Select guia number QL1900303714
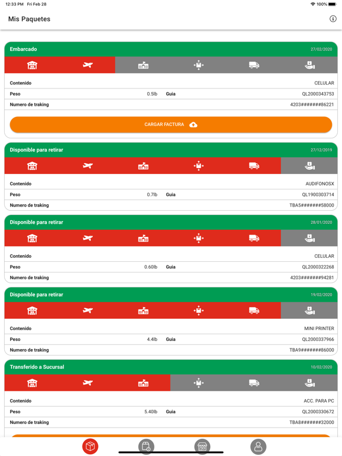The width and height of the screenshot is (342, 456). point(318,195)
